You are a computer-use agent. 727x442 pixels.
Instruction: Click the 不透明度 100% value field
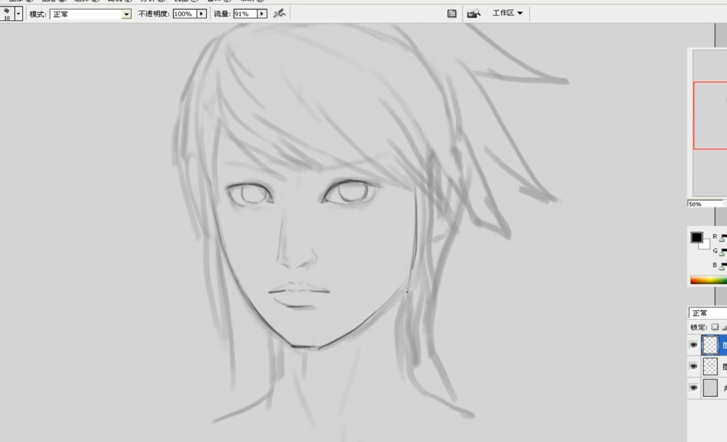(x=185, y=13)
